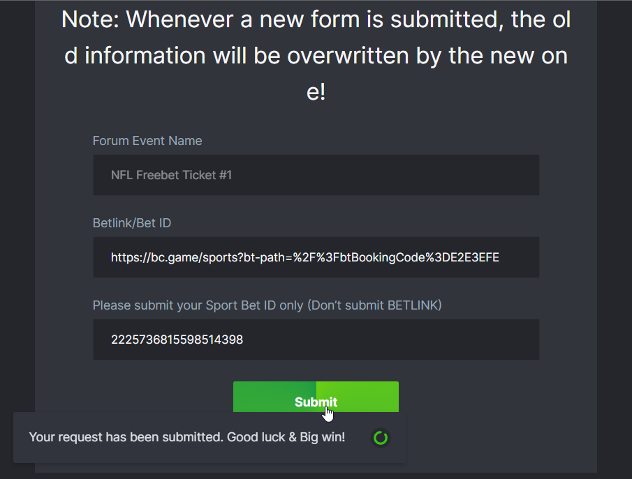The height and width of the screenshot is (479, 632).
Task: Select the Sport Bet ID input box
Action: pos(316,340)
